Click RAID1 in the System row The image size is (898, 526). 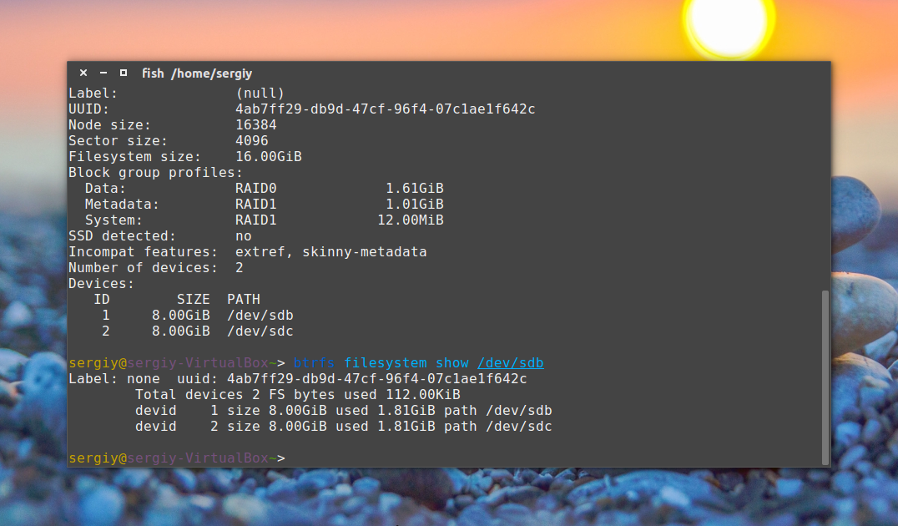tap(256, 220)
